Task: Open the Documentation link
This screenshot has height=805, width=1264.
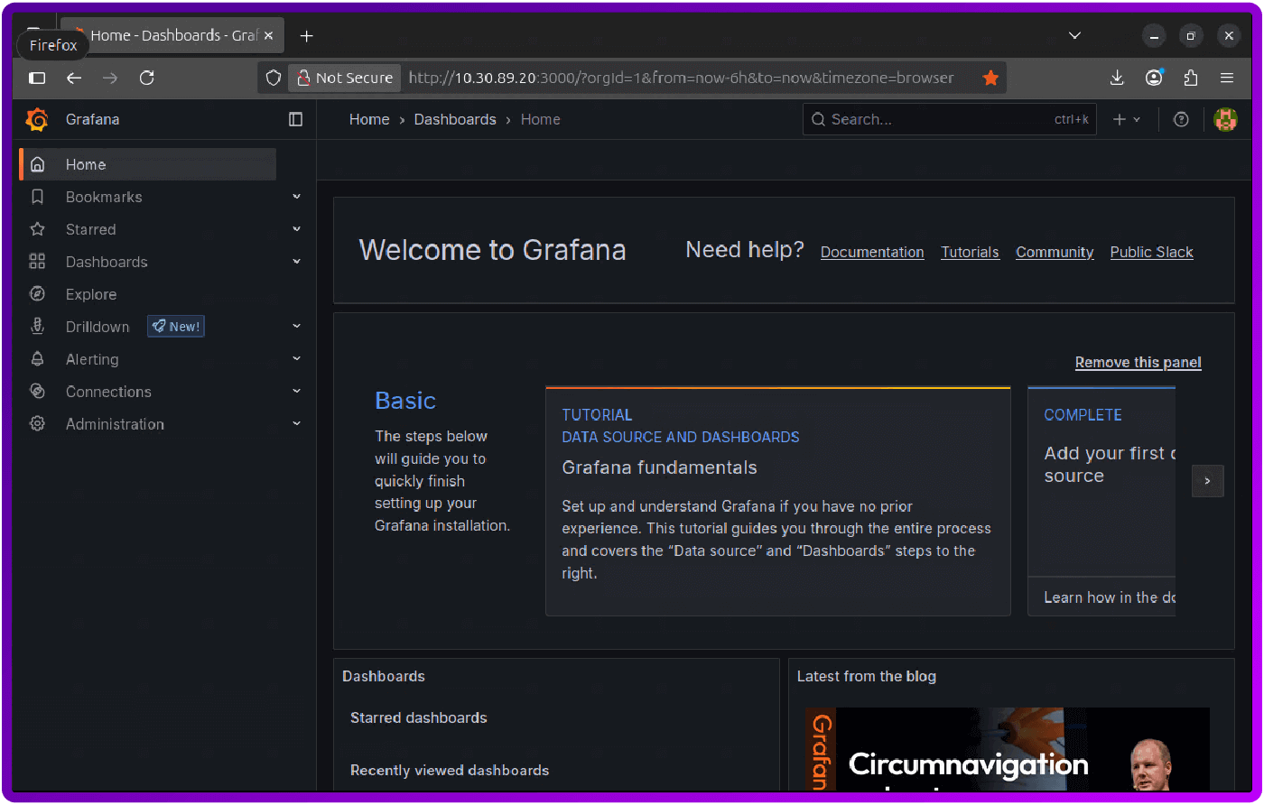Action: click(x=872, y=252)
